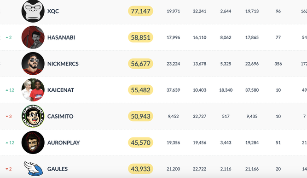307x178 pixels.
Task: Select AURONPLAY channel name
Action: [x=64, y=142]
